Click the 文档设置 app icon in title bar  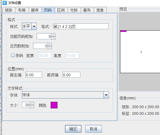(5, 3)
